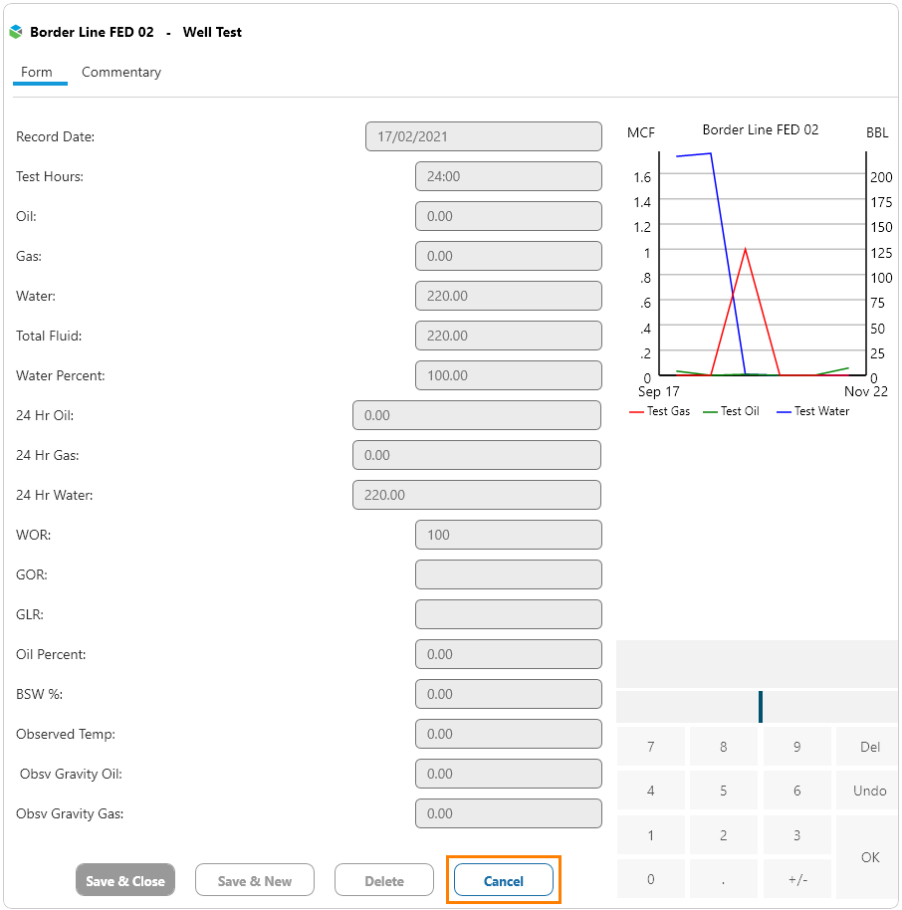Confirm entry with keypad OK
Viewport: 902px width, 910px height.
(x=869, y=857)
